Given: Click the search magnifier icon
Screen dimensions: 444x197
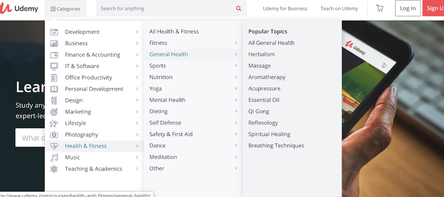Looking at the screenshot, I should click(x=238, y=8).
